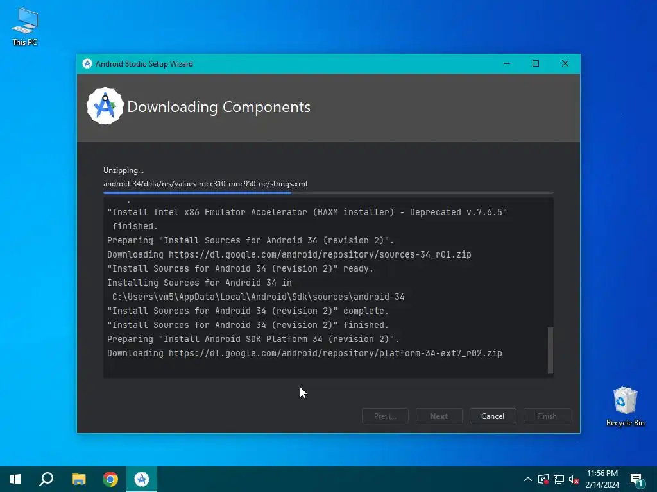
Task: Open Windows search from the taskbar
Action: (x=46, y=479)
